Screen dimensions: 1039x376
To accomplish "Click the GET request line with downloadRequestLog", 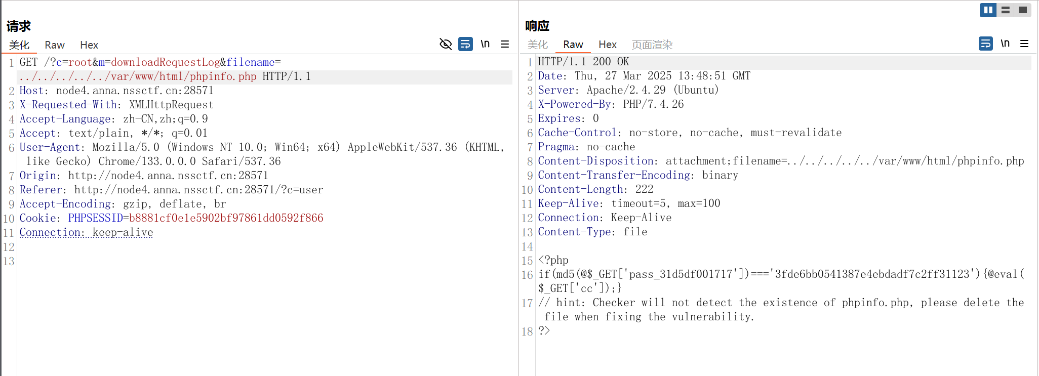I will coord(150,62).
